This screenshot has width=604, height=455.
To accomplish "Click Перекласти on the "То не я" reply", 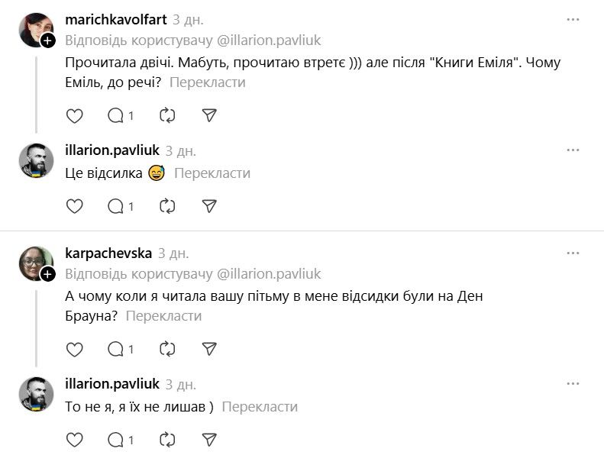I will pos(260,407).
